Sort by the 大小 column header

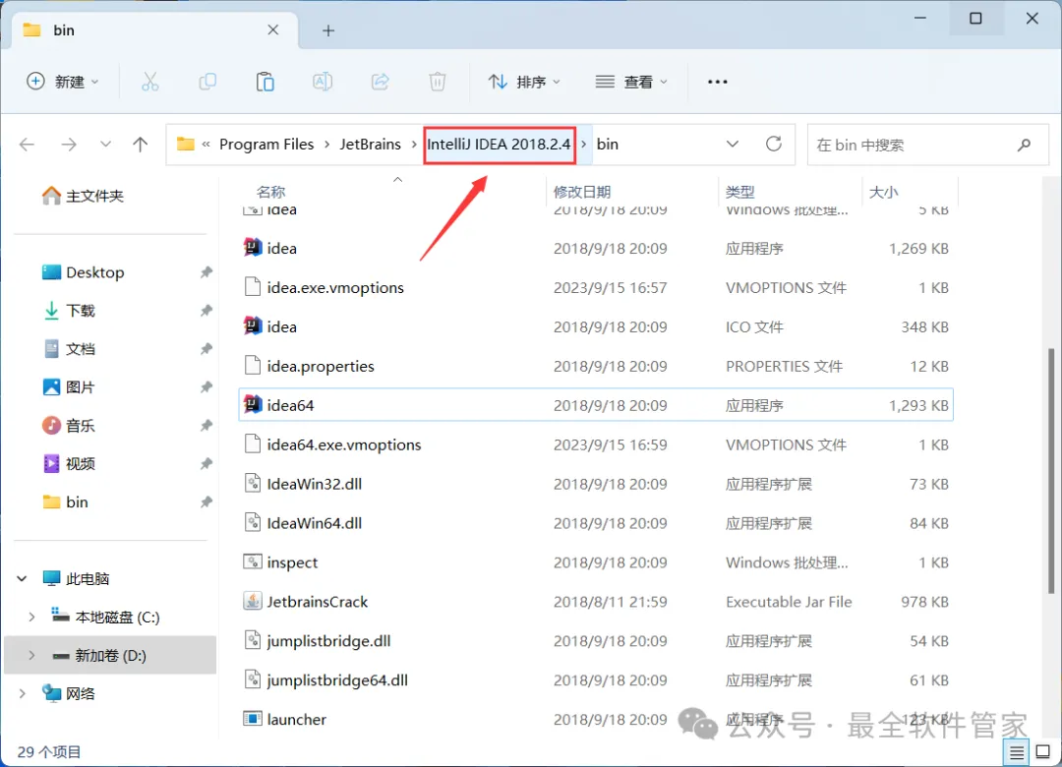[x=883, y=192]
